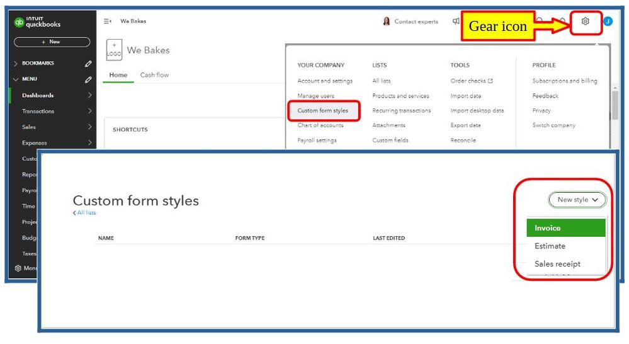Open Custom fields
The image size is (629, 344).
click(390, 140)
